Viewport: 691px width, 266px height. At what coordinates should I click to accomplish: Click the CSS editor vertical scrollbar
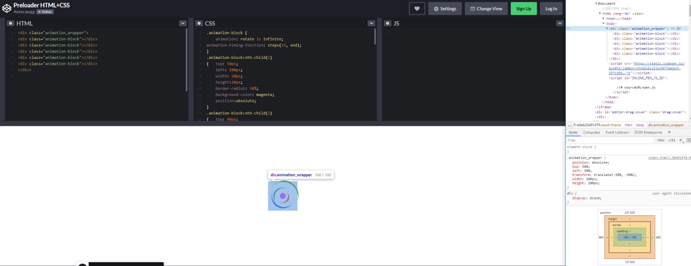[x=376, y=37]
